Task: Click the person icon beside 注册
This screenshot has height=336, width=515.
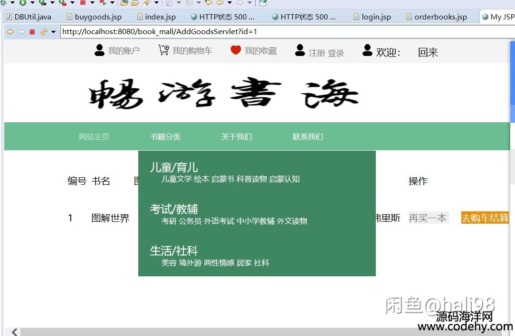Action: point(300,50)
